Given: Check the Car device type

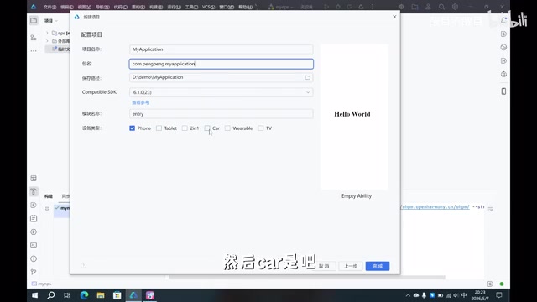Looking at the screenshot, I should [207, 128].
